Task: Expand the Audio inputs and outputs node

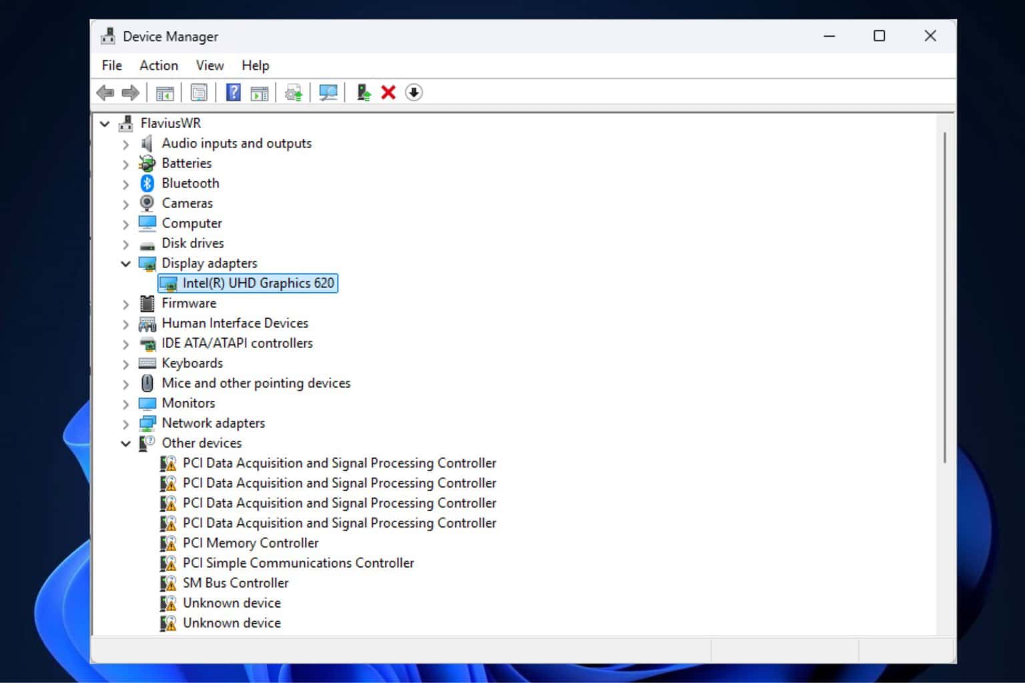Action: point(125,143)
